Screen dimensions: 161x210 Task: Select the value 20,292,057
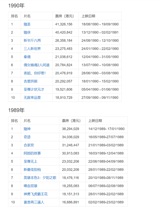point(64,81)
